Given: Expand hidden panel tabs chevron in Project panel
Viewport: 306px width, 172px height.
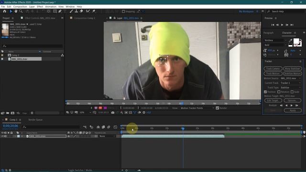Looking at the screenshot, I should pyautogui.click(x=62, y=18).
